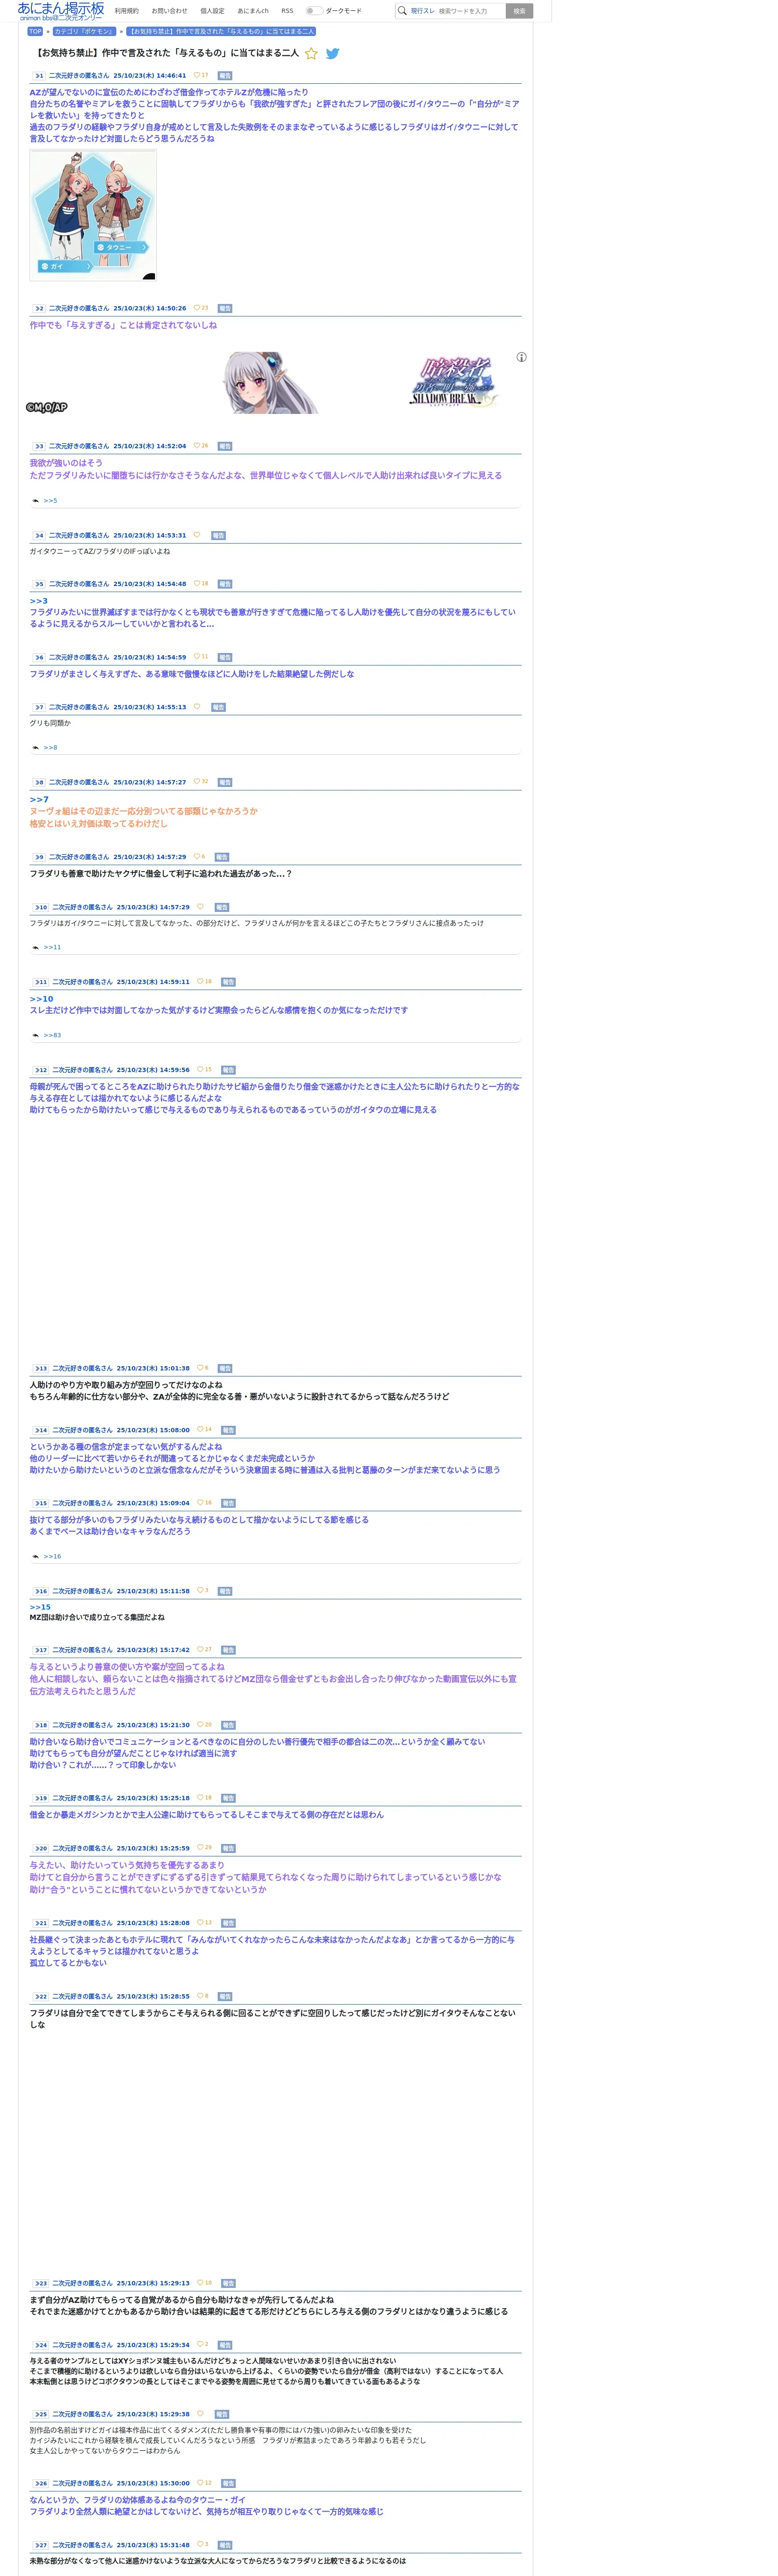Click the reply arrow icon beside >>83
The height and width of the screenshot is (2576, 778).
tap(35, 1036)
